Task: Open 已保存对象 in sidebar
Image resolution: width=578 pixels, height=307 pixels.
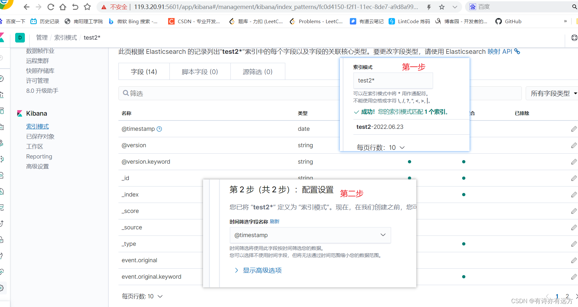Action: [x=40, y=137]
